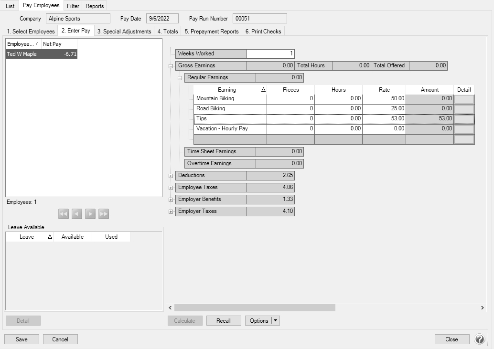
Task: Click the previous employee arrow
Action: 76,213
